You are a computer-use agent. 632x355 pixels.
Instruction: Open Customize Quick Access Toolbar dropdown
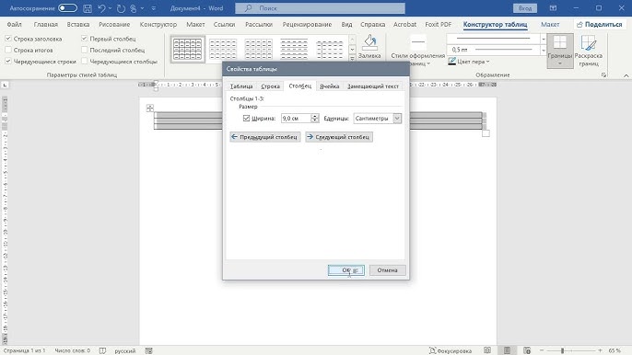[154, 8]
